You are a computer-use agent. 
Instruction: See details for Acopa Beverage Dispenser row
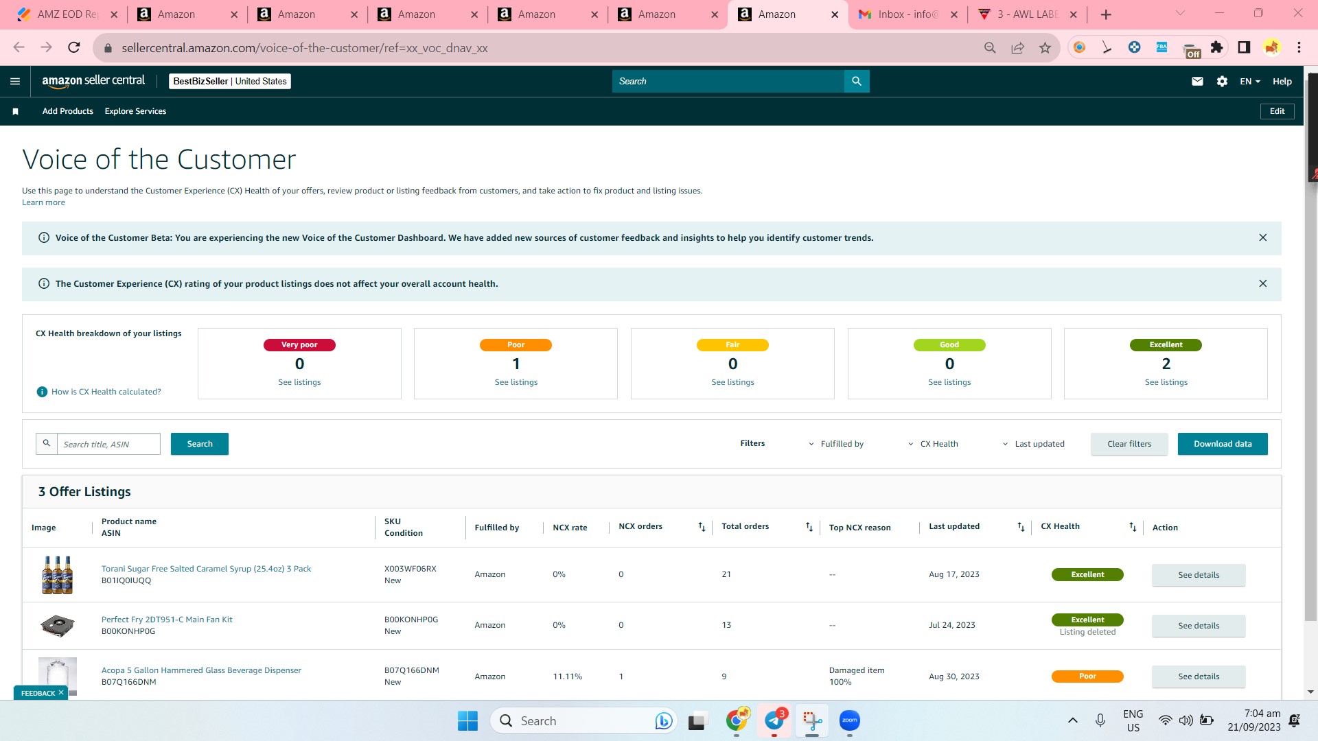tap(1199, 677)
